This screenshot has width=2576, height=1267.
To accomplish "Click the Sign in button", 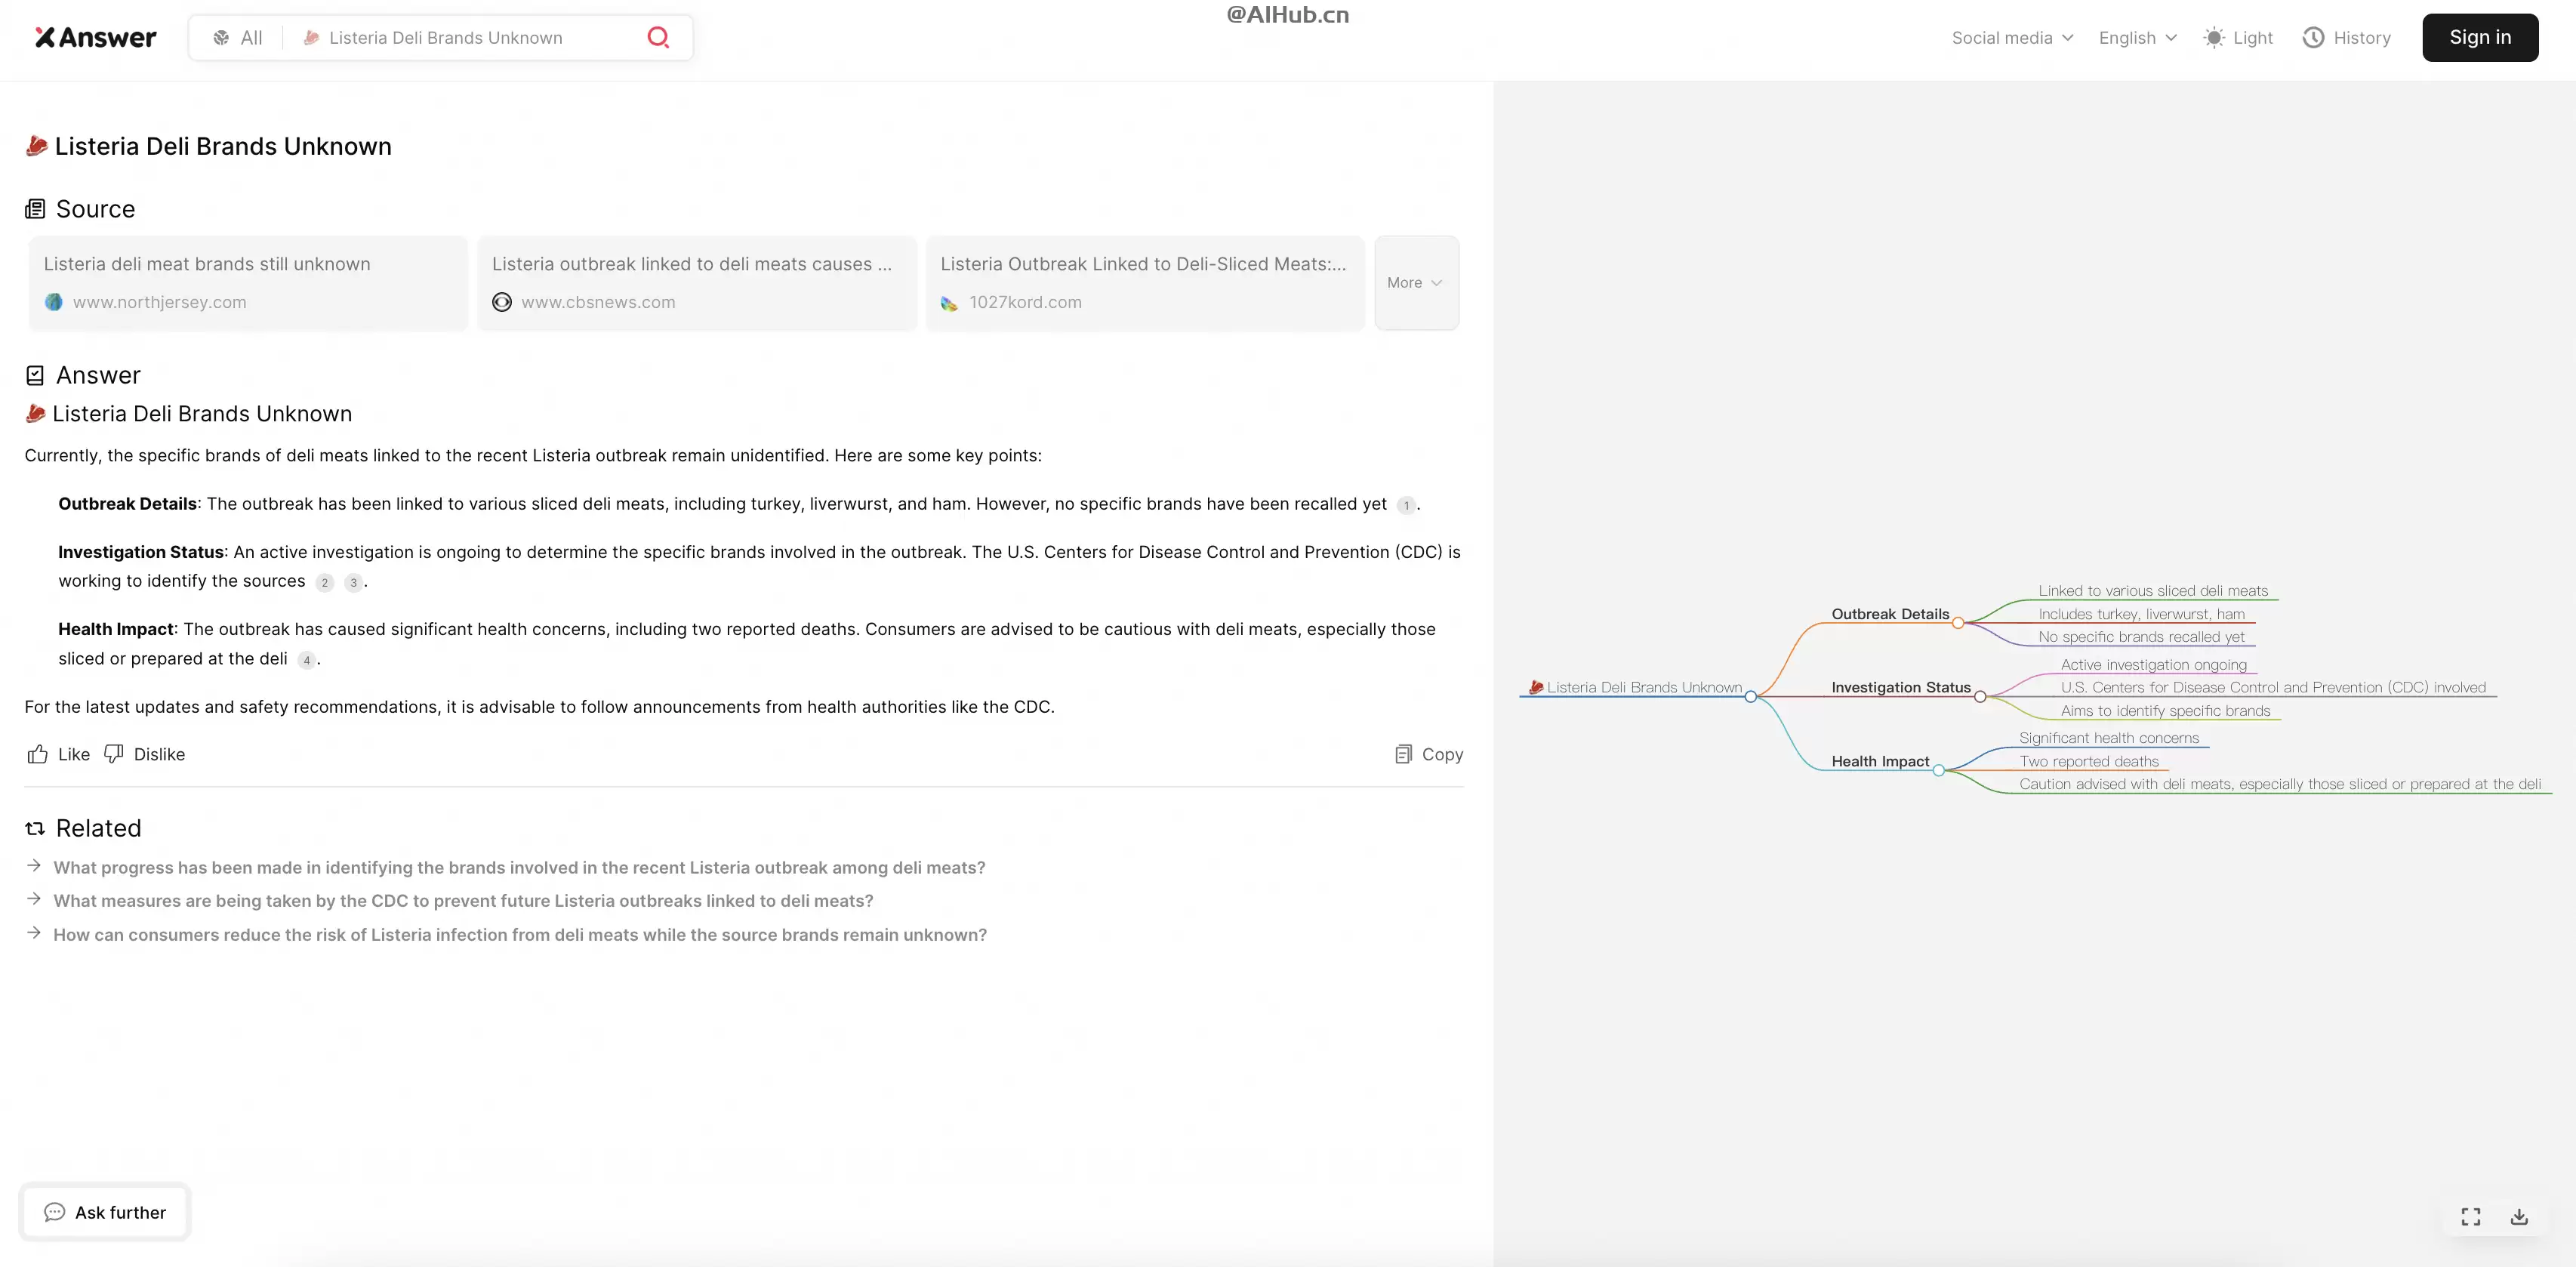I will [2479, 37].
